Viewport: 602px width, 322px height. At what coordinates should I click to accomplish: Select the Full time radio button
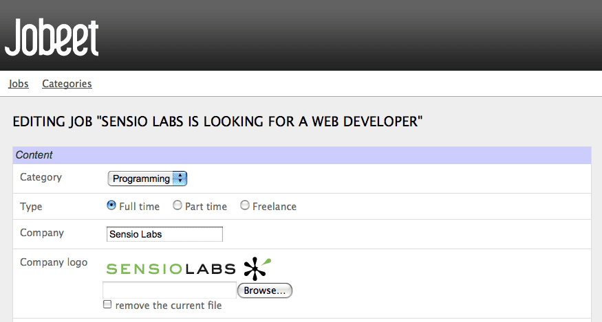pos(111,205)
